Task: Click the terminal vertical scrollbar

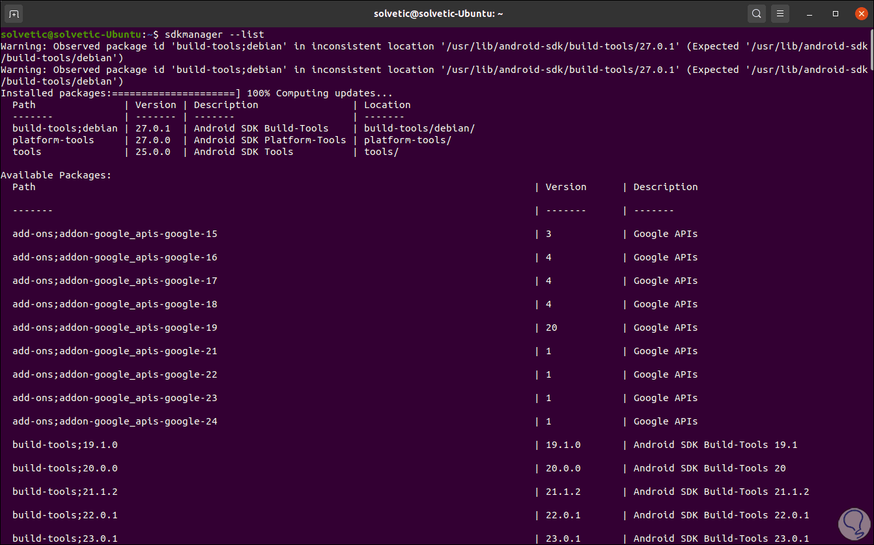Action: click(x=871, y=49)
